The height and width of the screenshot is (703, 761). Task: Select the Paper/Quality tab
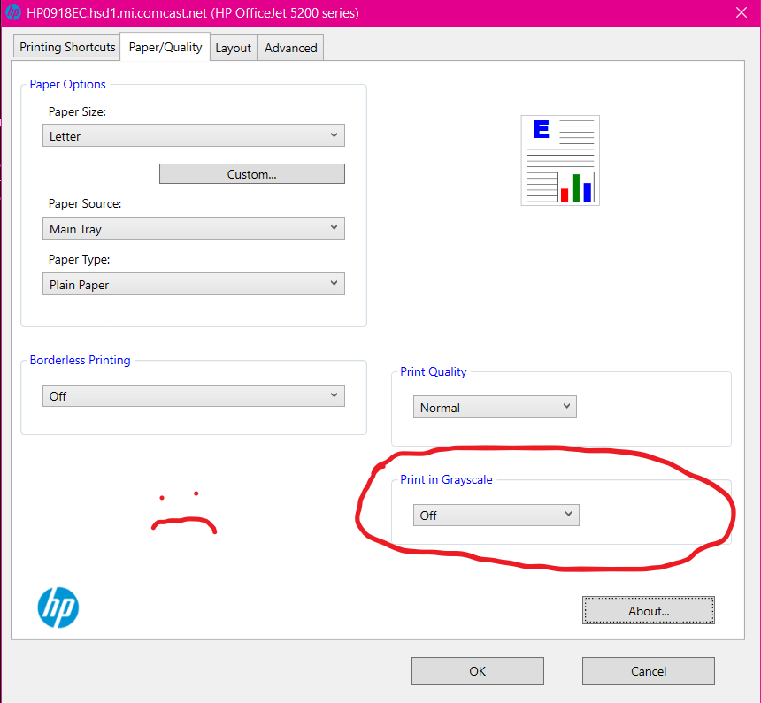click(x=165, y=47)
